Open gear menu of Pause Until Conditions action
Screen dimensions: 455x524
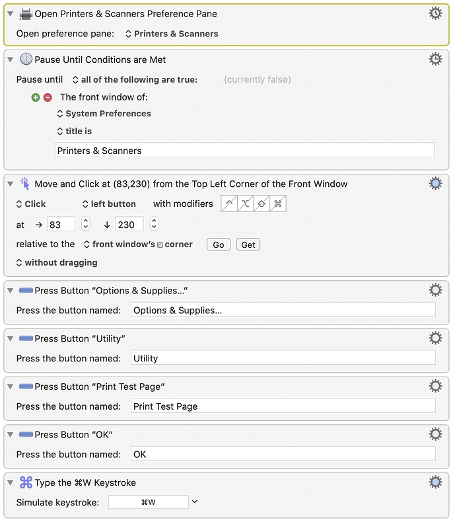(x=435, y=59)
